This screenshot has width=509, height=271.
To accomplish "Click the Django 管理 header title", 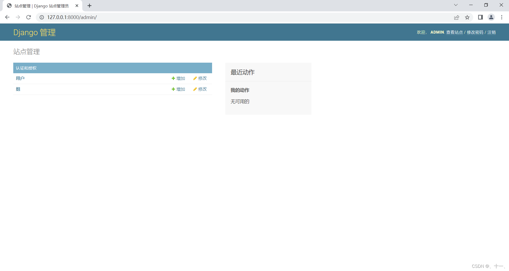I will (34, 33).
